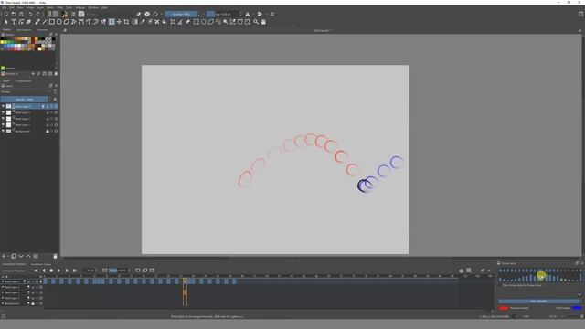Select the Contiguous Selection tool
The width and height of the screenshot is (585, 329).
coord(226,22)
